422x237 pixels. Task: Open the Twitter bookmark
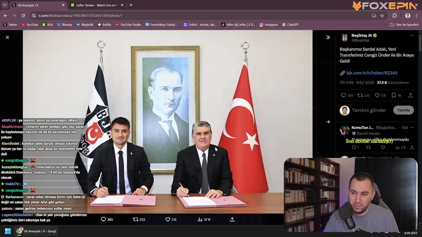pos(10,25)
